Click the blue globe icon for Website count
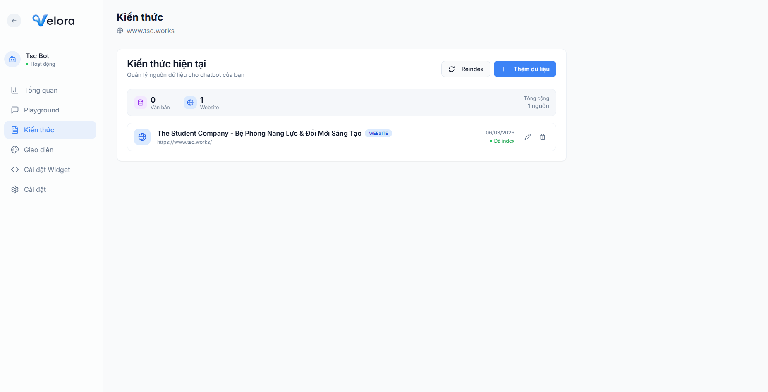The width and height of the screenshot is (768, 392). coord(190,103)
